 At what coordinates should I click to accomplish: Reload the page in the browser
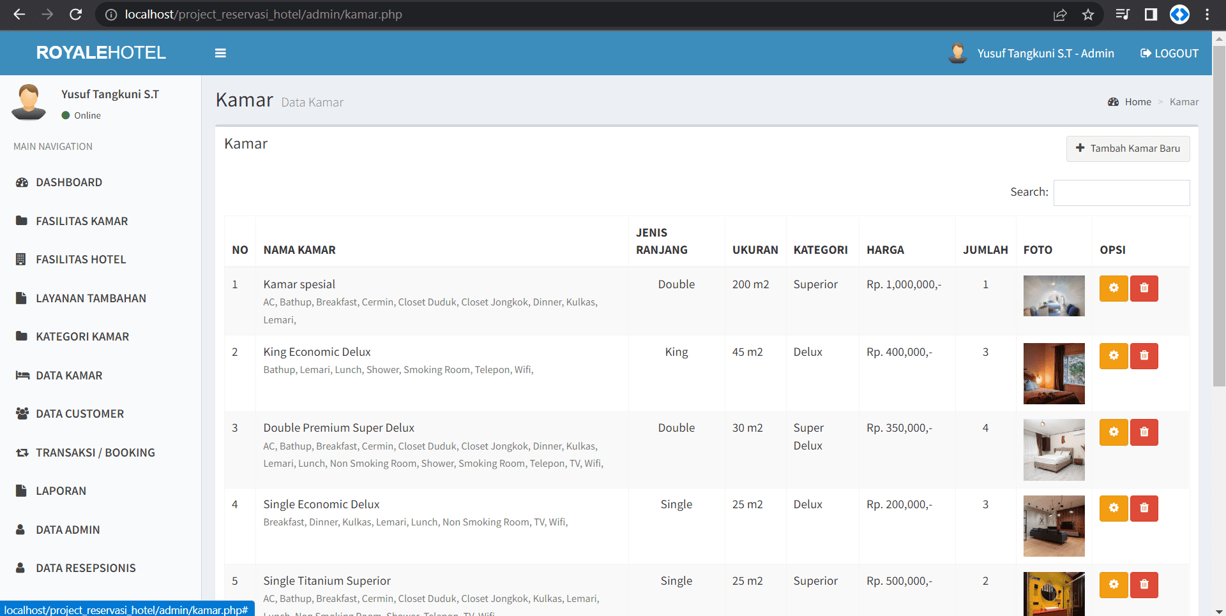pyautogui.click(x=75, y=15)
